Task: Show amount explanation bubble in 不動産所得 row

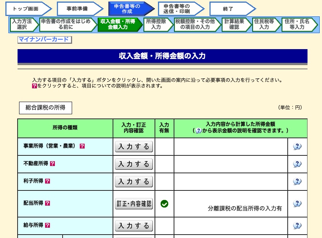Action: coord(297,164)
